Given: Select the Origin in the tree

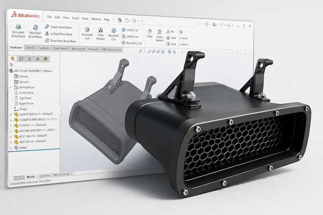Looking at the screenshot, I should pyautogui.click(x=21, y=109).
